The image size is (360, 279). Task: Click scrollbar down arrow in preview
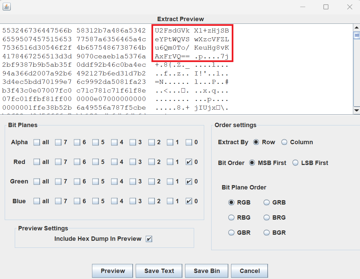click(356, 110)
